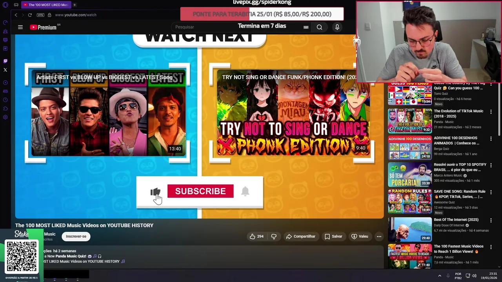Click the taskbar microphone tray icon
502x282 pixels.
point(448,276)
